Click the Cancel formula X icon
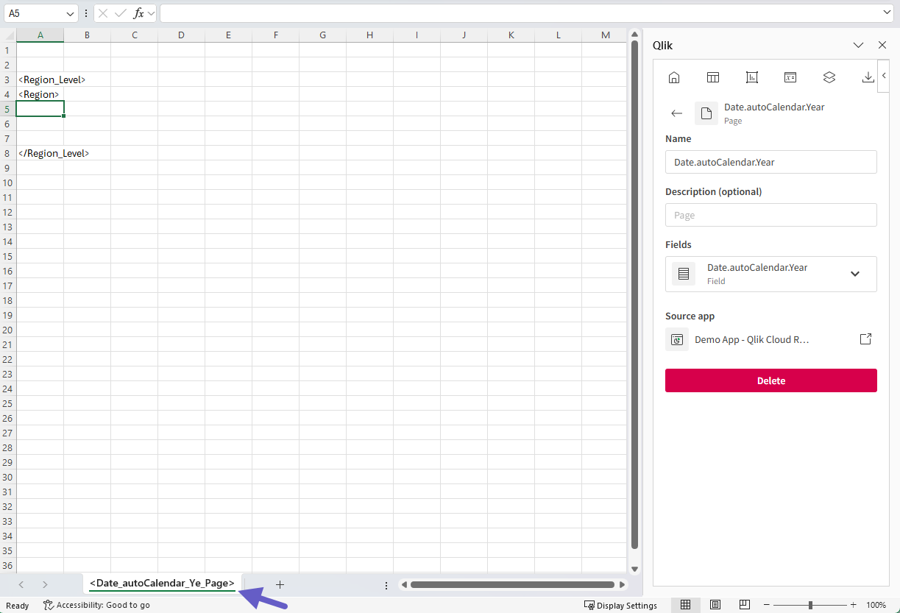 click(103, 13)
